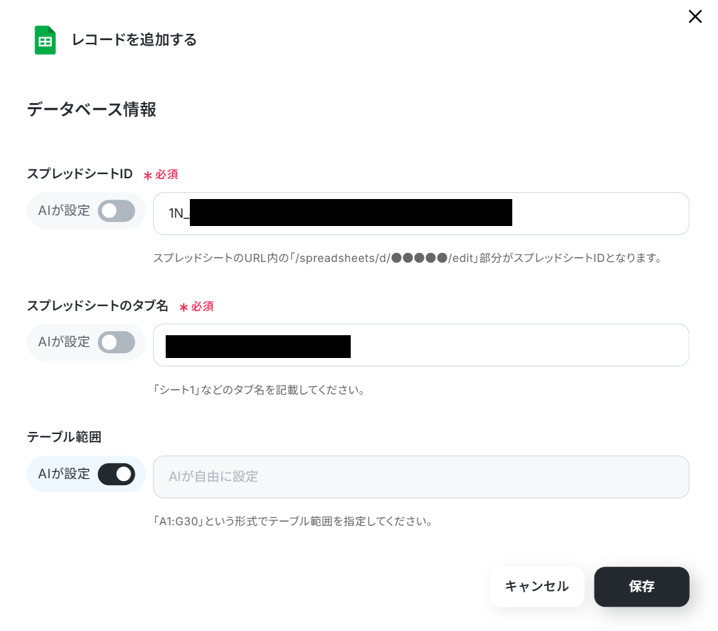Viewport: 718px width, 631px height.
Task: Click the キャンセル button
Action: [x=536, y=587]
